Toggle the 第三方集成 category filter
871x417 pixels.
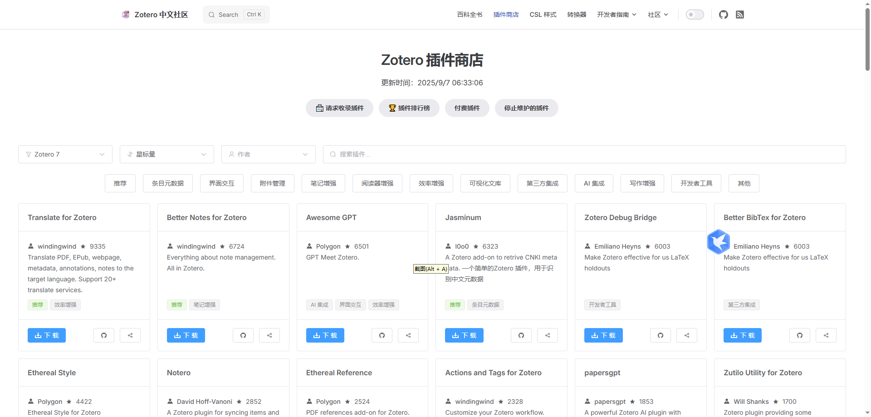543,183
